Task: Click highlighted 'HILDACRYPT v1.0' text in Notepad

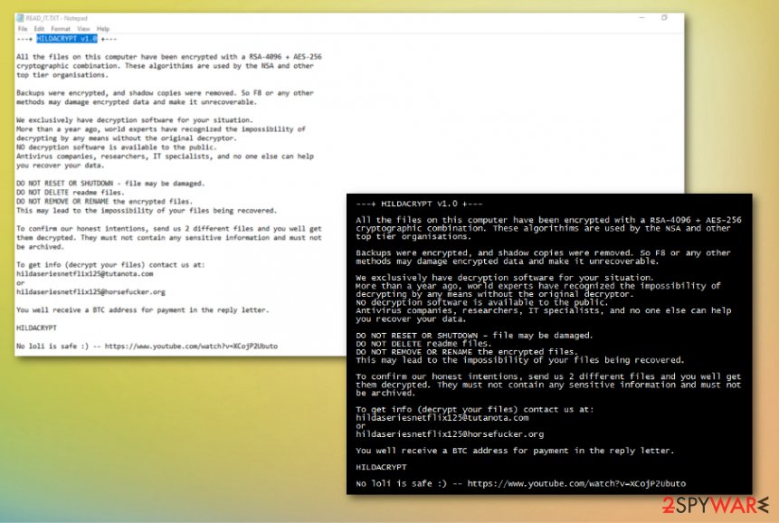Action: point(67,39)
